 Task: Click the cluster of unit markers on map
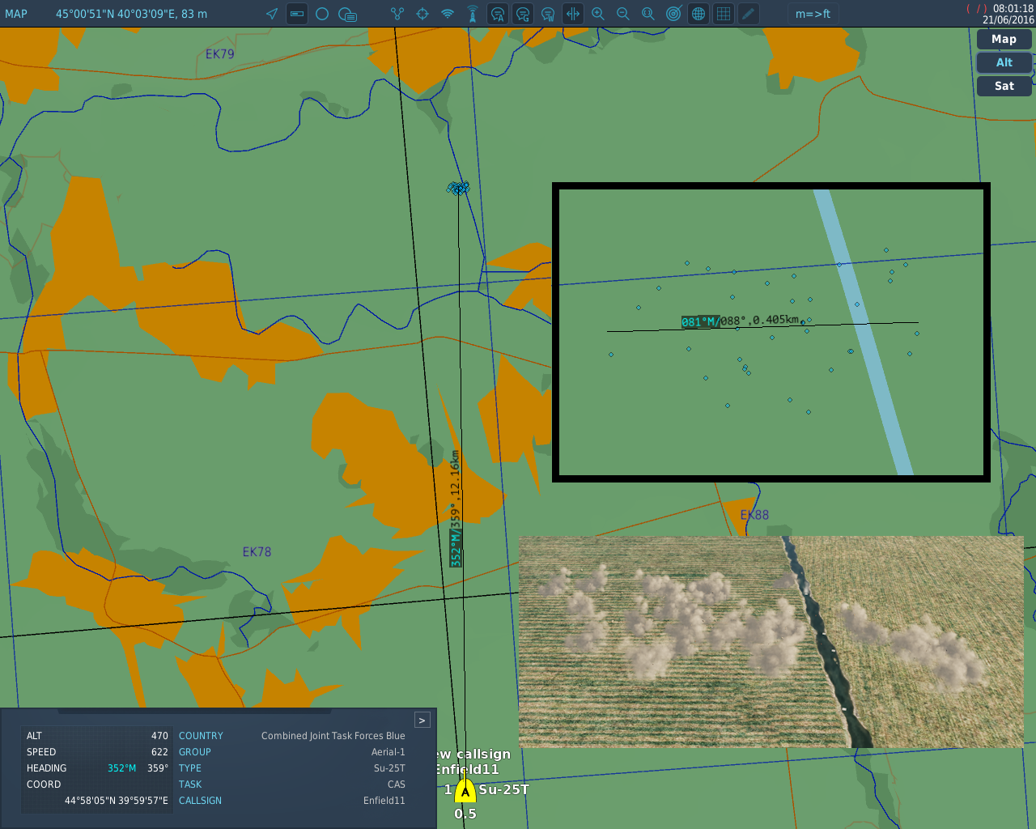[x=458, y=188]
